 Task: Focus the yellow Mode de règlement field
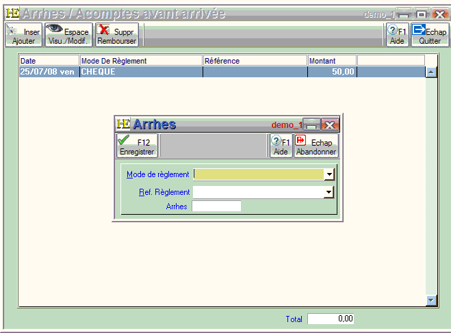[259, 174]
